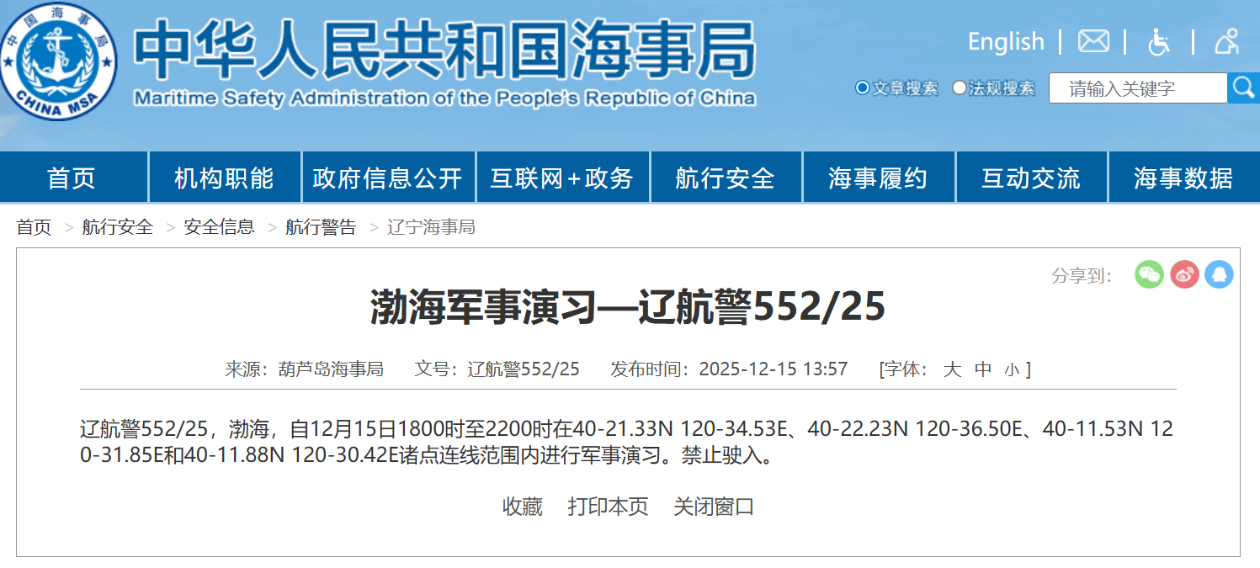Open the 海事数据 navigation menu
This screenshot has height=568, width=1260.
click(x=1183, y=178)
